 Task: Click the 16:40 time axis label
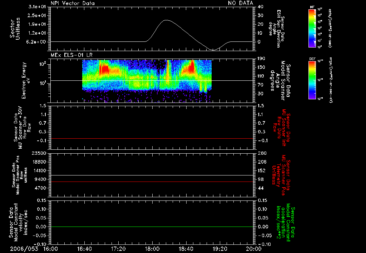[x=84, y=249]
